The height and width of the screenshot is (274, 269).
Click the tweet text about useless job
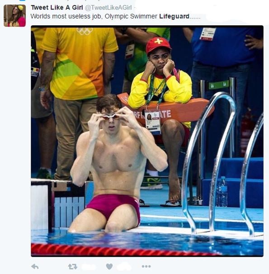click(115, 16)
